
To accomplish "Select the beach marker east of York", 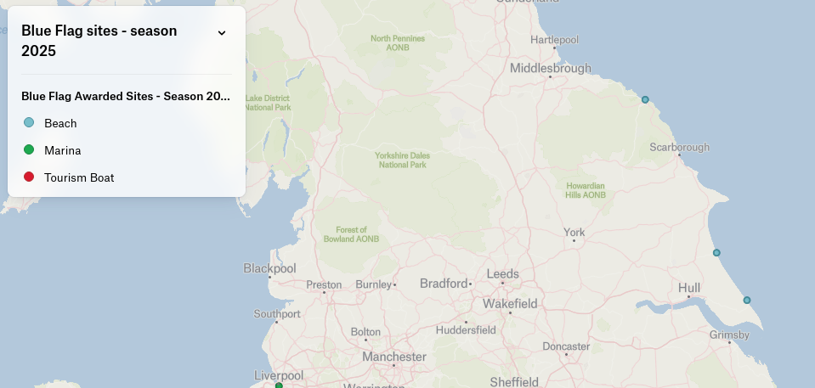I will pos(716,253).
